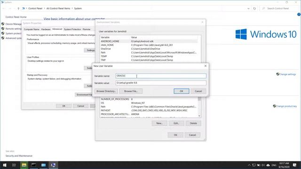Click Performance Settings button
This screenshot has width=301, height=169.
coord(90,50)
